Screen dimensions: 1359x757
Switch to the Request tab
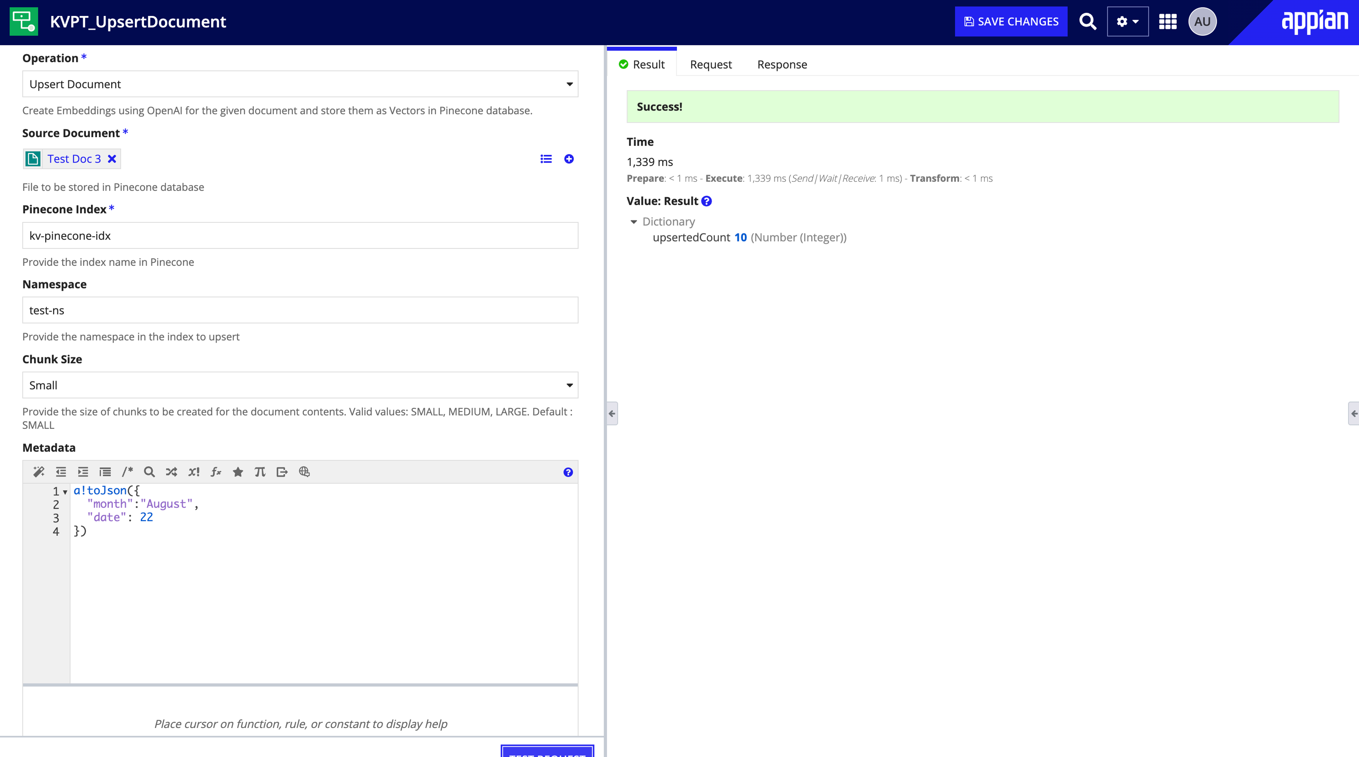(x=711, y=64)
